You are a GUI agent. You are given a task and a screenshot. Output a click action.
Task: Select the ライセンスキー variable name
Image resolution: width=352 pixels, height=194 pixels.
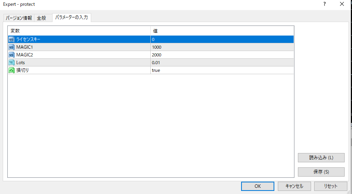(28, 39)
